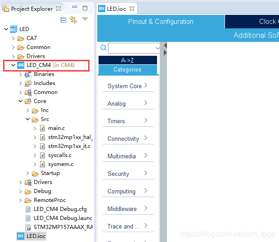Click the main.c file icon
Image resolution: width=279 pixels, height=242 pixels.
pyautogui.click(x=43, y=128)
